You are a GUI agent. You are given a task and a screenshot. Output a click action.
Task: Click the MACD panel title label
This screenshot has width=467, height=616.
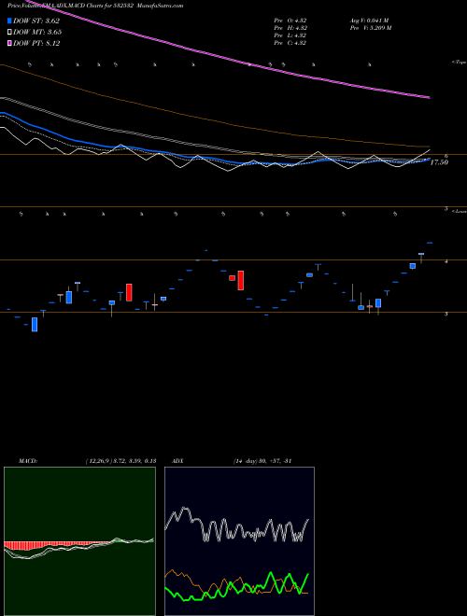(x=28, y=461)
